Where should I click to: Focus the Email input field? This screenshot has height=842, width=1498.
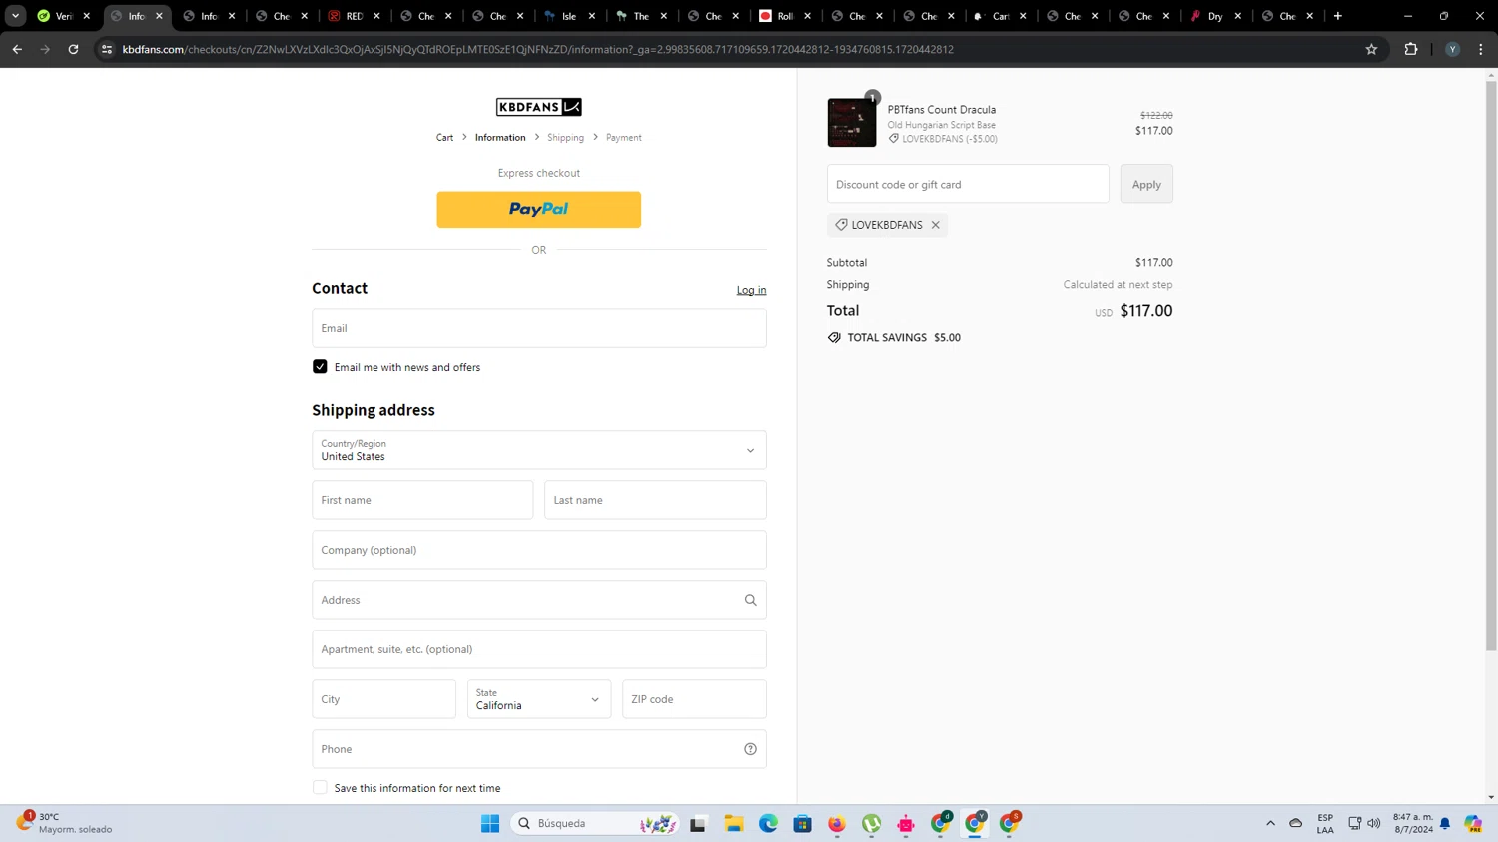538,328
